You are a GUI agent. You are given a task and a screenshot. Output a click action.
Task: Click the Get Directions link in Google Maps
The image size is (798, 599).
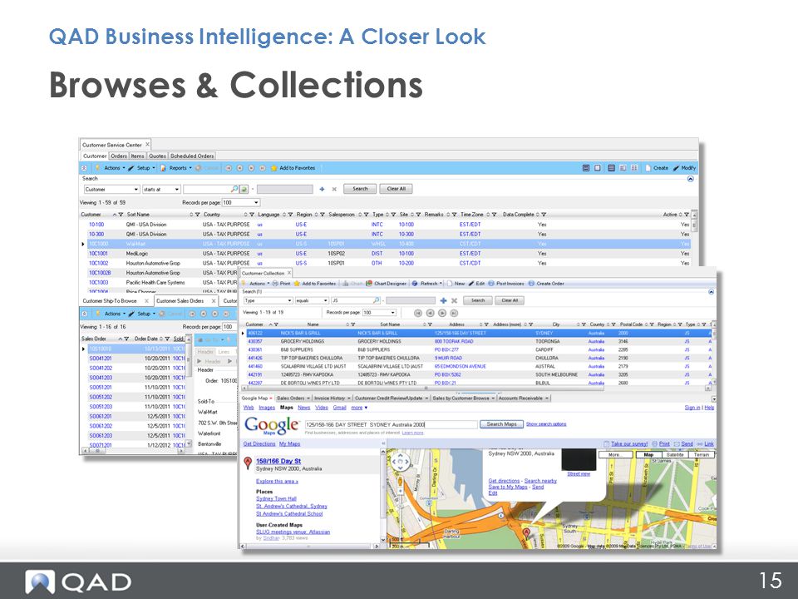pos(259,444)
